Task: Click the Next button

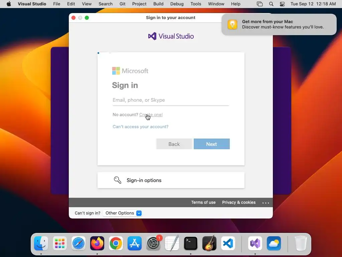Action: click(x=211, y=144)
